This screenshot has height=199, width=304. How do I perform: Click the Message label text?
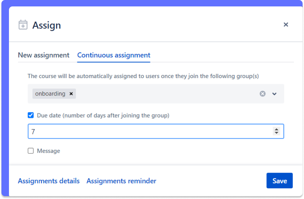[48, 151]
